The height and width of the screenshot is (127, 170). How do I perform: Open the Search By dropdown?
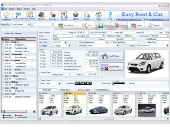(29, 24)
